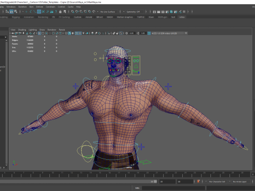Toggle smooth shade all button
The image size is (255, 191).
pyautogui.click(x=70, y=33)
